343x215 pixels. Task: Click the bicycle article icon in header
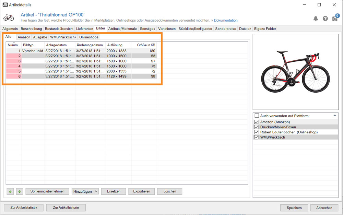(x=9, y=17)
